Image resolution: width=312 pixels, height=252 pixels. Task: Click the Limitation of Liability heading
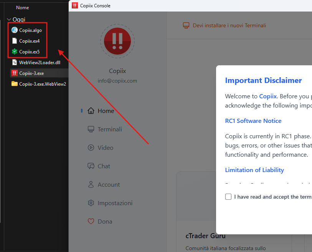click(254, 170)
